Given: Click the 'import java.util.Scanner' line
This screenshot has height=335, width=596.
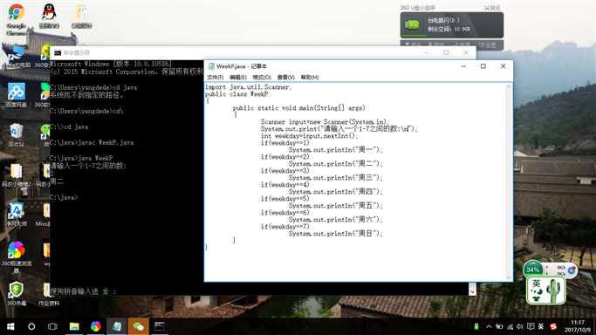Looking at the screenshot, I should tap(249, 87).
